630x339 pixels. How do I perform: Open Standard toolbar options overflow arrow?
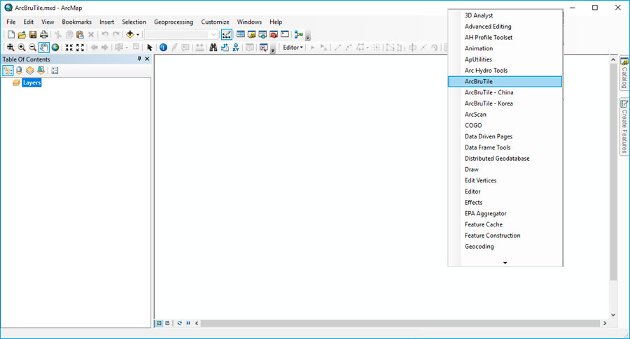308,37
